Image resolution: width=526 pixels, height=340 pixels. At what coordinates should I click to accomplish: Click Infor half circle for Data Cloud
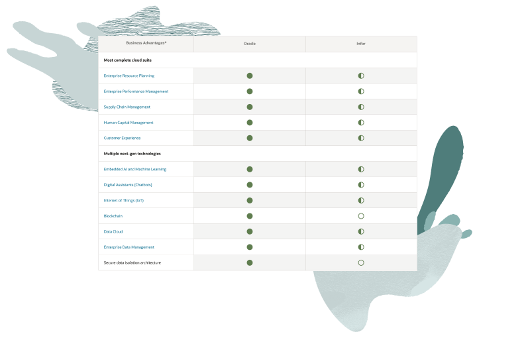coord(361,231)
